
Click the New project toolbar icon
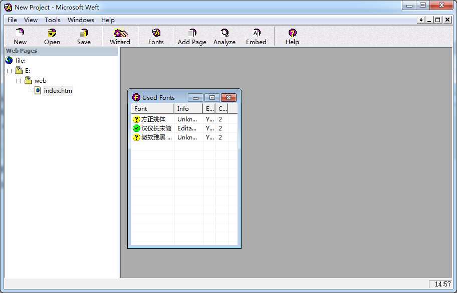click(x=20, y=33)
